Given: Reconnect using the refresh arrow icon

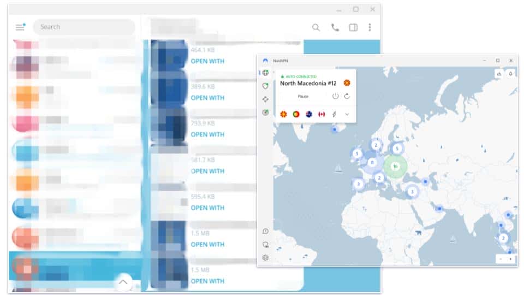Looking at the screenshot, I should (347, 96).
